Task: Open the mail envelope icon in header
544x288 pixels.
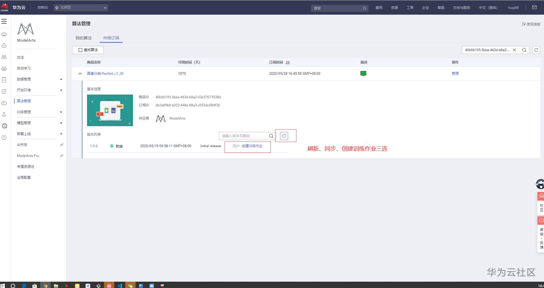Action: pos(534,7)
